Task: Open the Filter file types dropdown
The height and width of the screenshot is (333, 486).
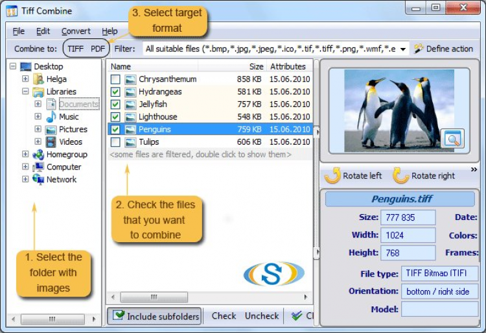Action: (x=402, y=49)
